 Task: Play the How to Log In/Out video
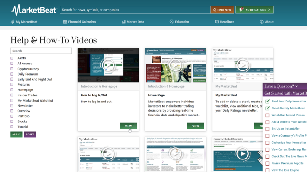(x=108, y=65)
